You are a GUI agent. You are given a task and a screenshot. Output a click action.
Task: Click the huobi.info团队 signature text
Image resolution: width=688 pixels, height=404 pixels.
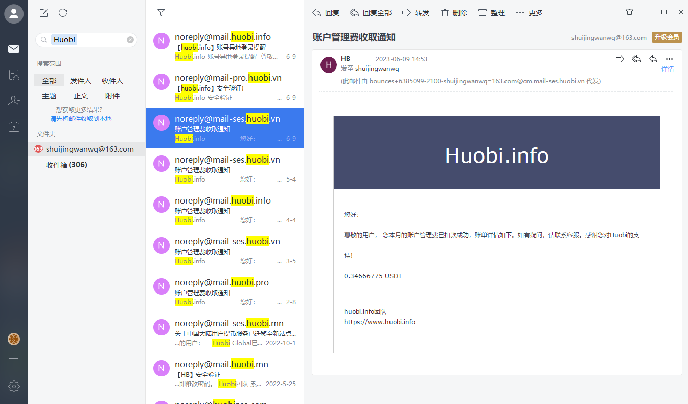point(365,312)
